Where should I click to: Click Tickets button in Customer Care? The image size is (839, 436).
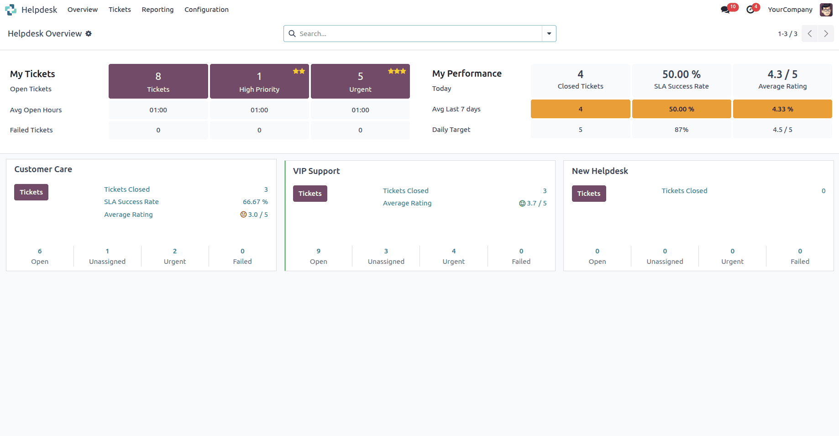[31, 192]
